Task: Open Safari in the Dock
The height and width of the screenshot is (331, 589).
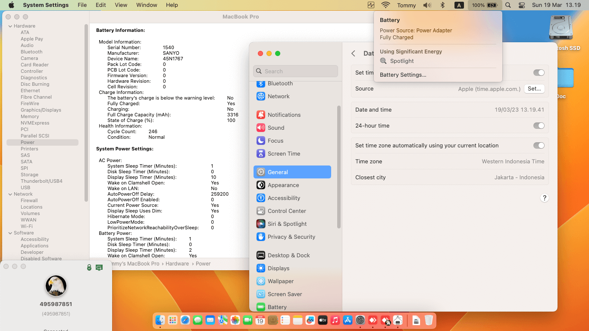Action: [x=185, y=320]
